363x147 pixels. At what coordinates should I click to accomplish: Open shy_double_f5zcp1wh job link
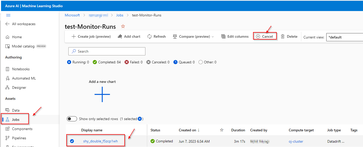coord(100,141)
